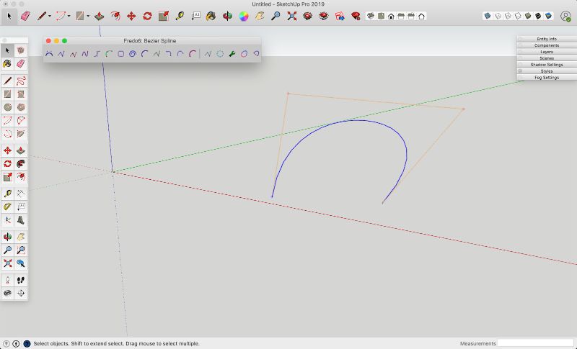
Task: Toggle the Styles panel close circle
Action: coord(521,71)
